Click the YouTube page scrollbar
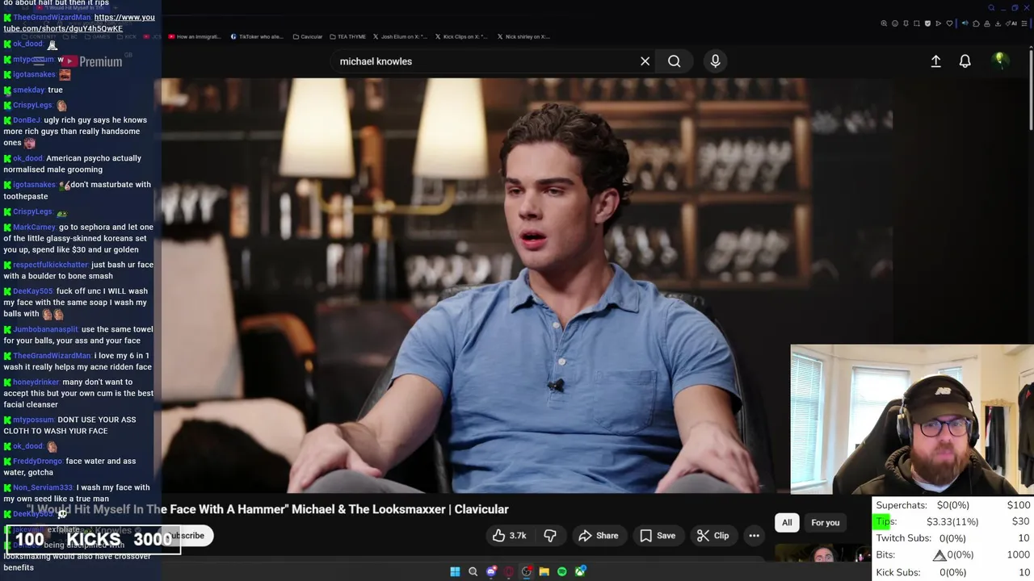Screen dimensions: 1034x581 tap(1031, 89)
